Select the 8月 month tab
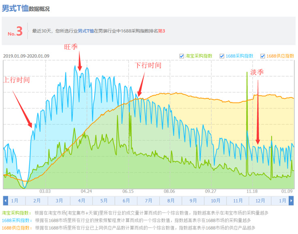298x234 pixels. [x=171, y=200]
